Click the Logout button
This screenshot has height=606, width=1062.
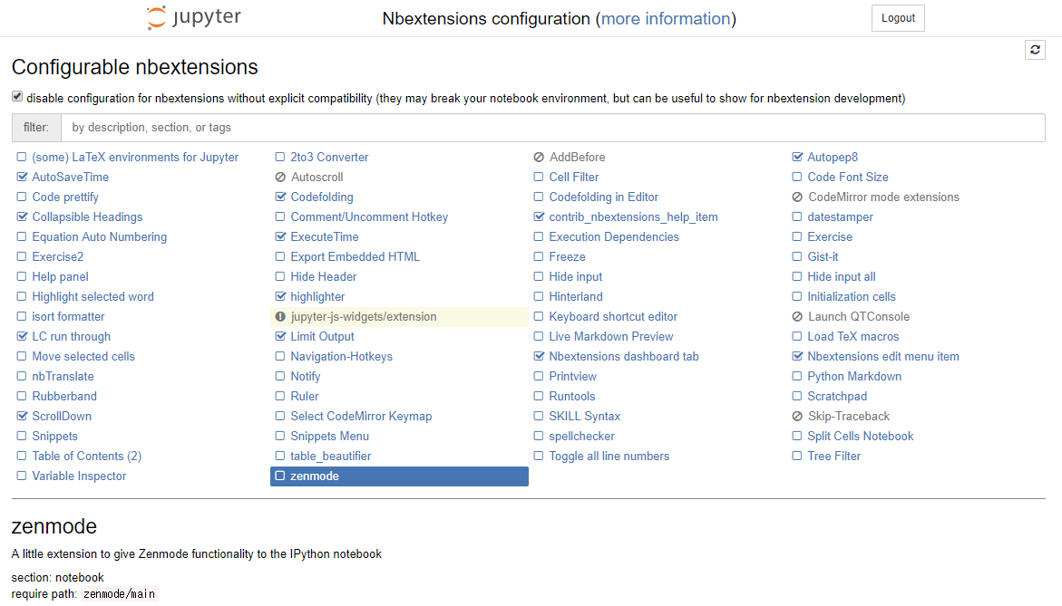(x=898, y=18)
